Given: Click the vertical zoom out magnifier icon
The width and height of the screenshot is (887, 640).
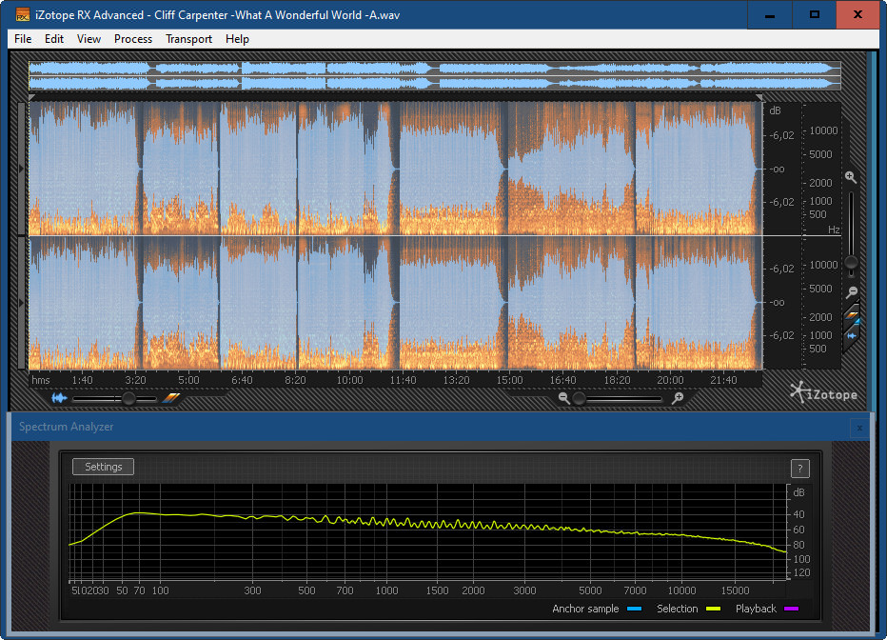Looking at the screenshot, I should [x=850, y=292].
